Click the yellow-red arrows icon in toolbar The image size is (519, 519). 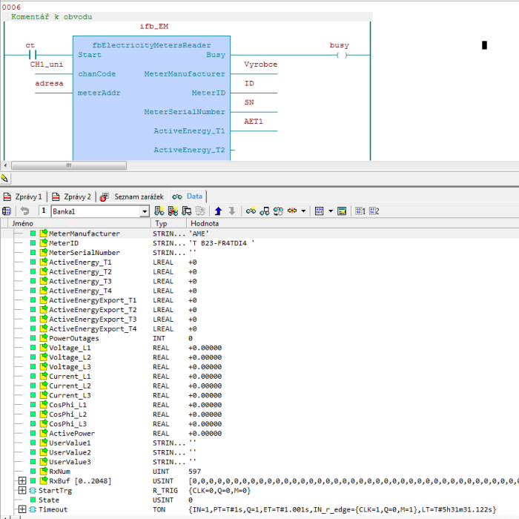pos(292,211)
